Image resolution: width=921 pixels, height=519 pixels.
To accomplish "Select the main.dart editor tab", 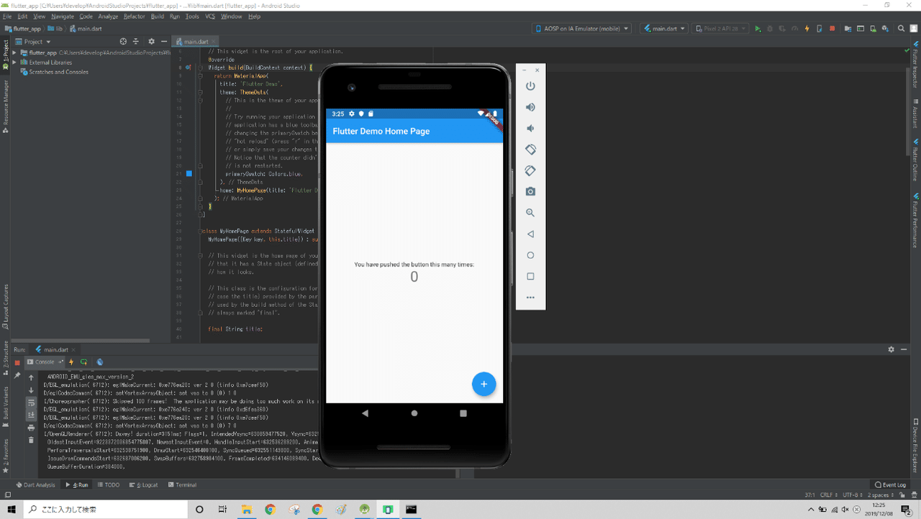I will point(196,42).
